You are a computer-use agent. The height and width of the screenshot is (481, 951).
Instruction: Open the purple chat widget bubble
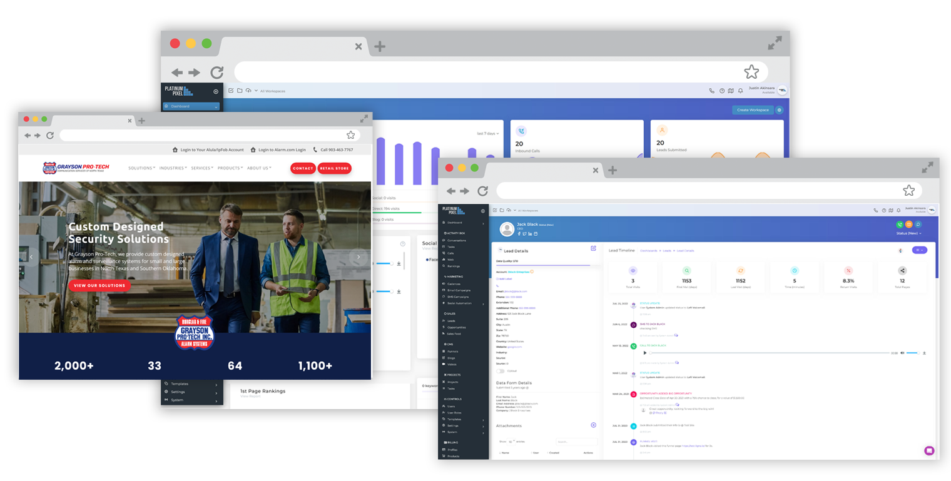pyautogui.click(x=929, y=450)
